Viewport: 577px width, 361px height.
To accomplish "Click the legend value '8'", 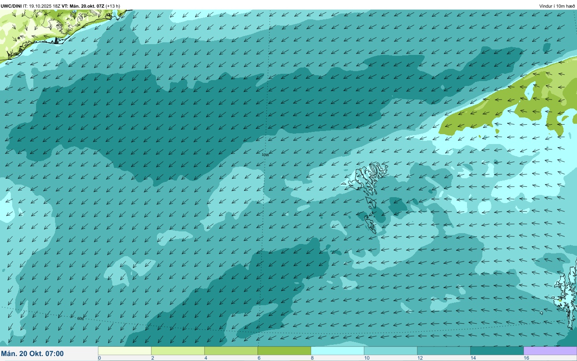I will 312,358.
